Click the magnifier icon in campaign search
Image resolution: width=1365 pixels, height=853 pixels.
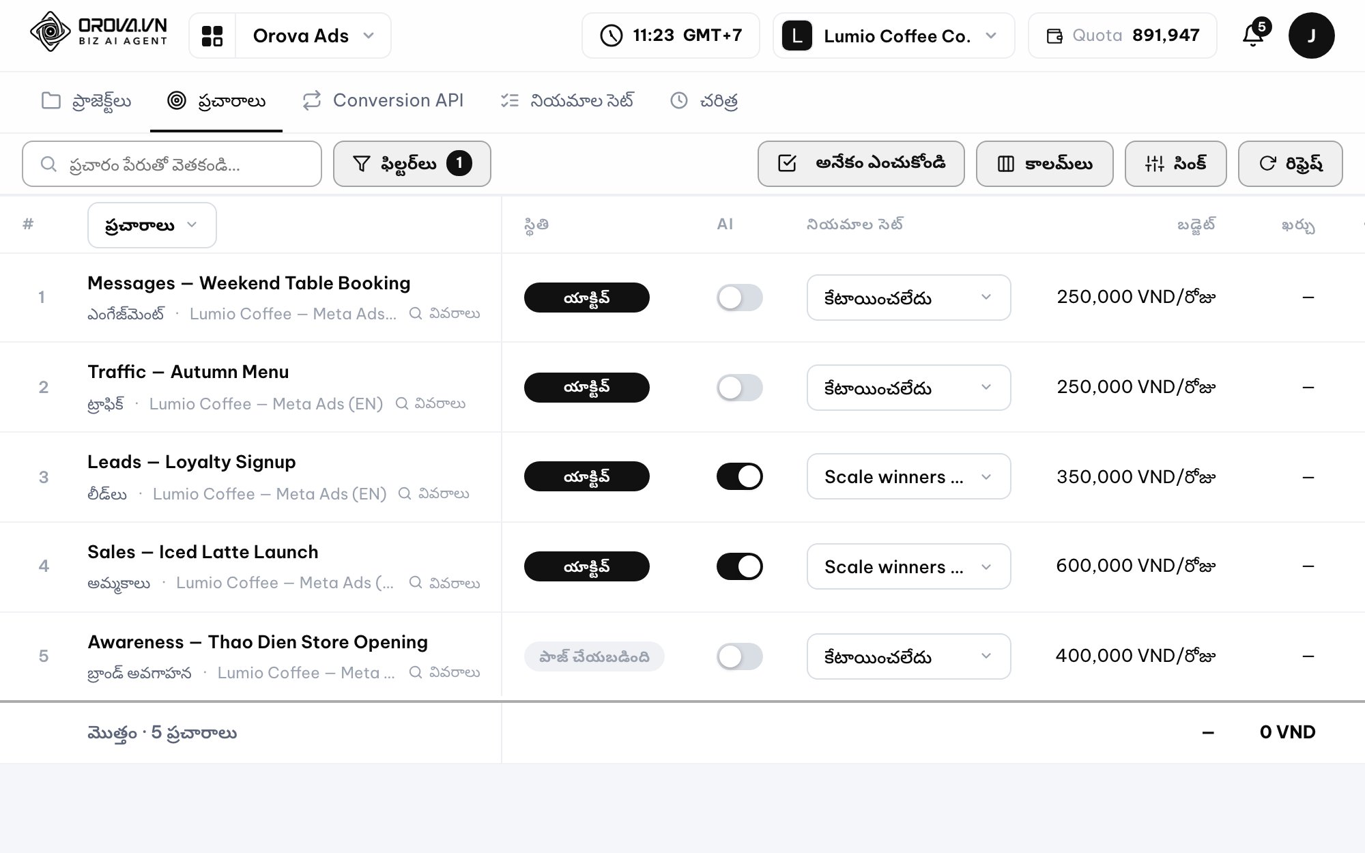(48, 164)
